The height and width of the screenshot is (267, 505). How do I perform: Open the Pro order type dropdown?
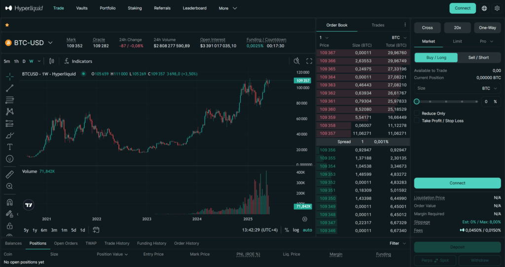486,41
